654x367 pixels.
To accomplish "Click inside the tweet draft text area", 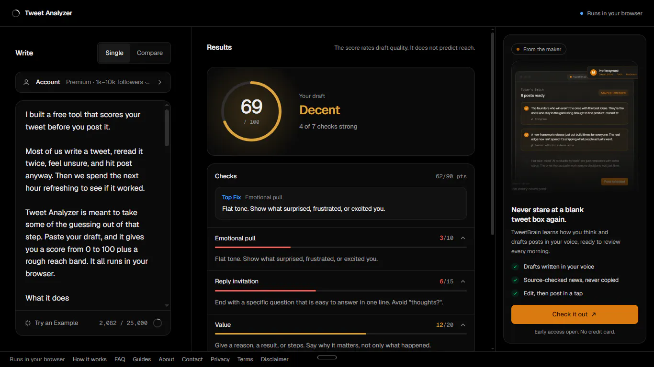I will (90, 205).
